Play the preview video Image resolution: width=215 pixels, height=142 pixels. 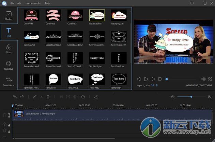(x=146, y=79)
